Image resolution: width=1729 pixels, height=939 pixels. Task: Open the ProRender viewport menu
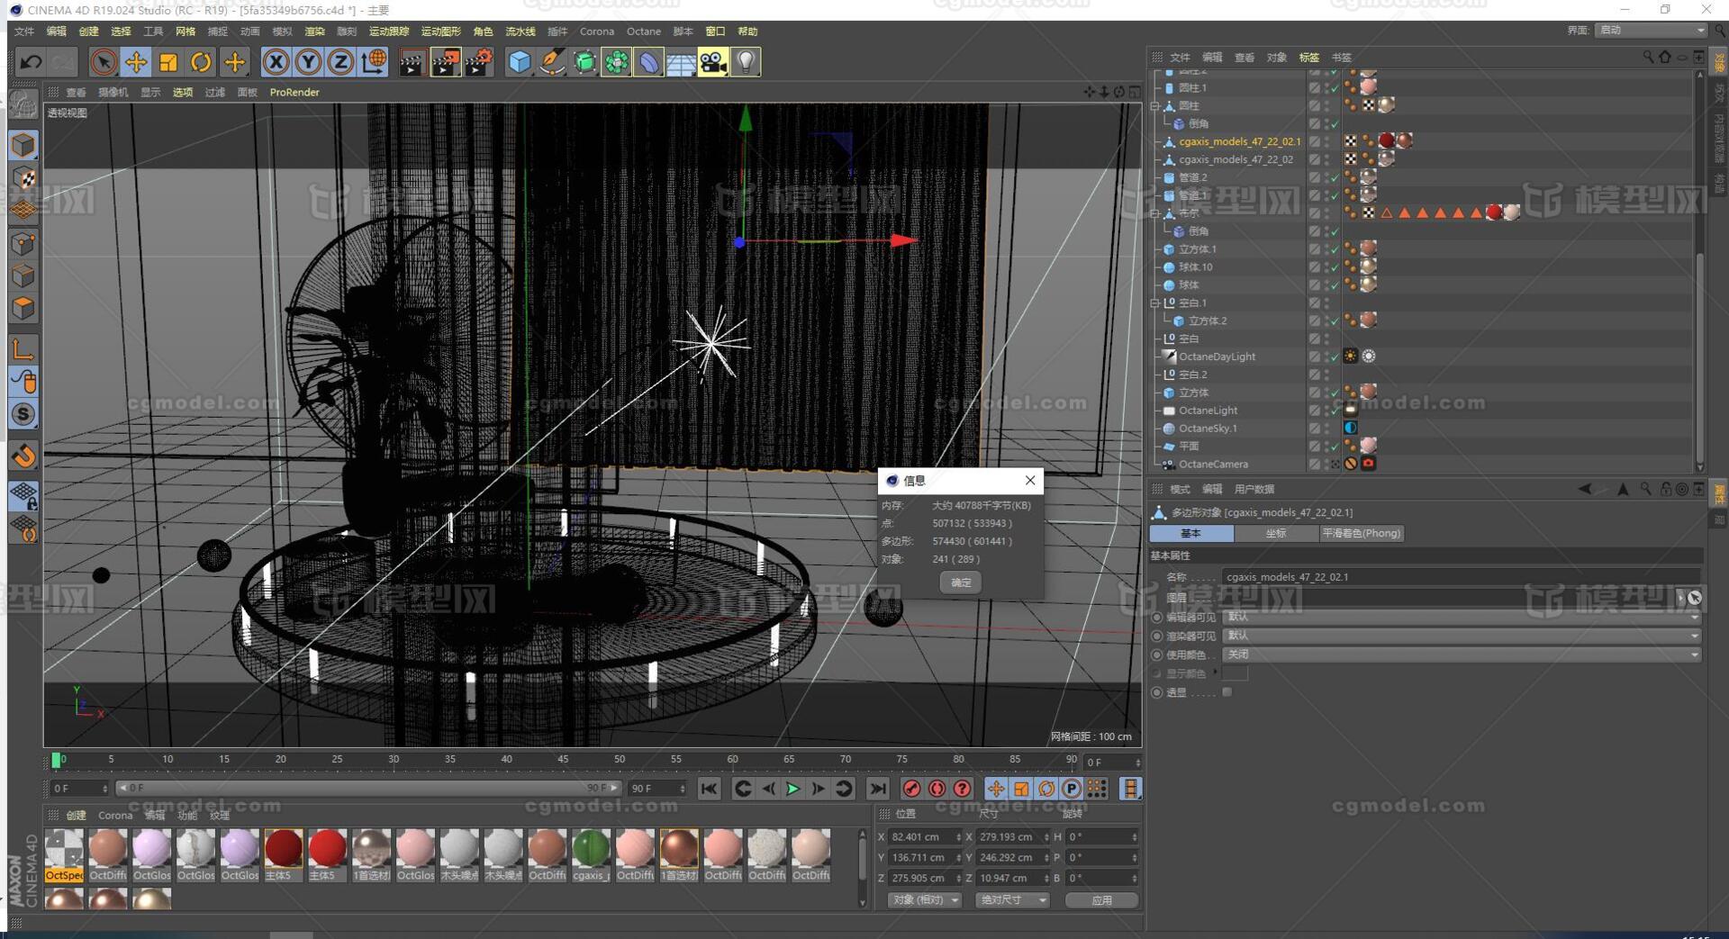pyautogui.click(x=294, y=92)
